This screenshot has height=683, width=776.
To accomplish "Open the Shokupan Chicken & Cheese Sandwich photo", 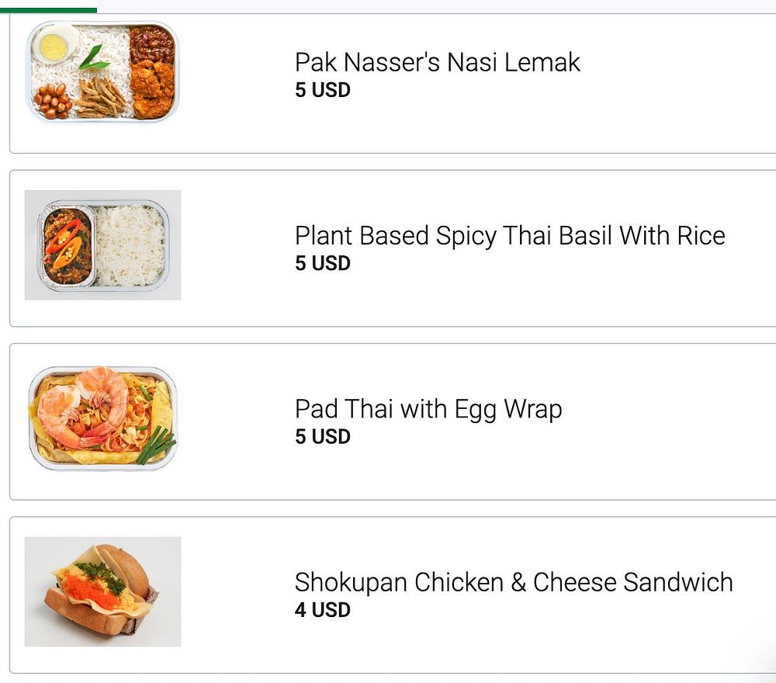I will click(103, 591).
